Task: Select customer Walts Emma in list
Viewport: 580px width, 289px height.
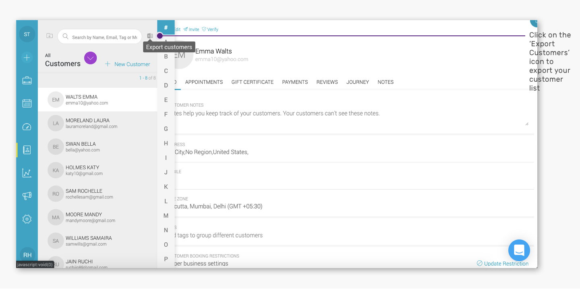Action: click(x=97, y=100)
